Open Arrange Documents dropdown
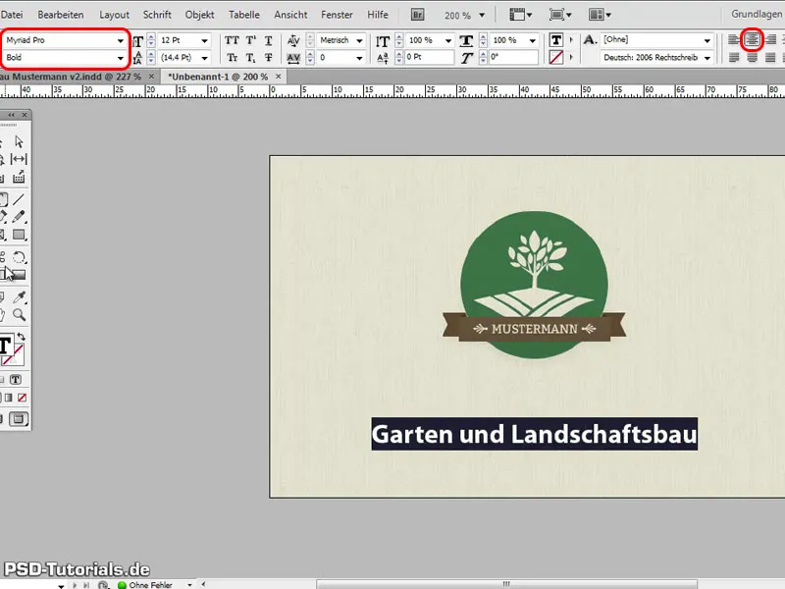Image resolution: width=785 pixels, height=589 pixels. tap(600, 15)
